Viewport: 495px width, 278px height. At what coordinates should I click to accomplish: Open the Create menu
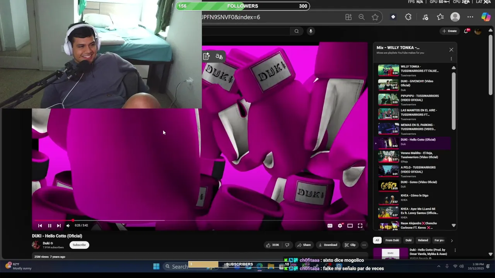tap(450, 31)
